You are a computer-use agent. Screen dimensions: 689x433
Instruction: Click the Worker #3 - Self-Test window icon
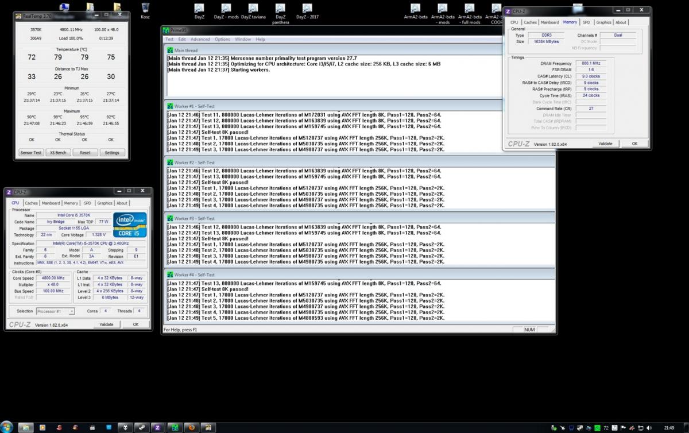point(169,218)
